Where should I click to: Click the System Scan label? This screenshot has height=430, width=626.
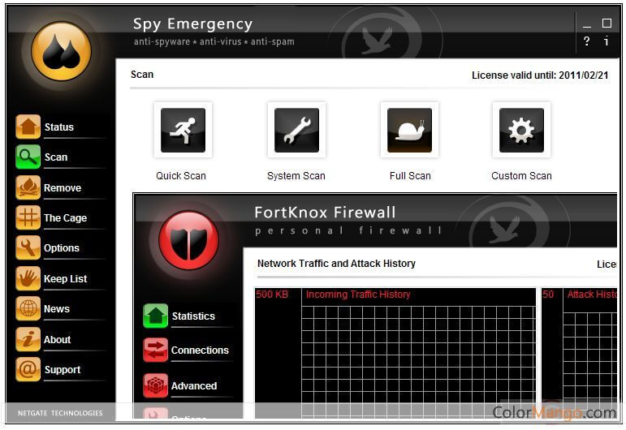[296, 176]
